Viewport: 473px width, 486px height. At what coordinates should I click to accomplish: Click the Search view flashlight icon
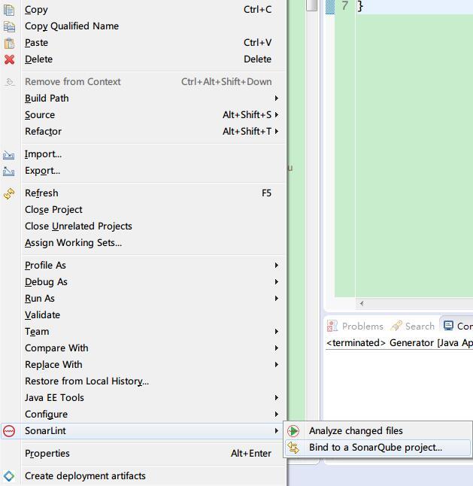396,326
